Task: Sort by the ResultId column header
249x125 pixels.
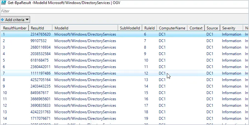Action: click(x=41, y=28)
